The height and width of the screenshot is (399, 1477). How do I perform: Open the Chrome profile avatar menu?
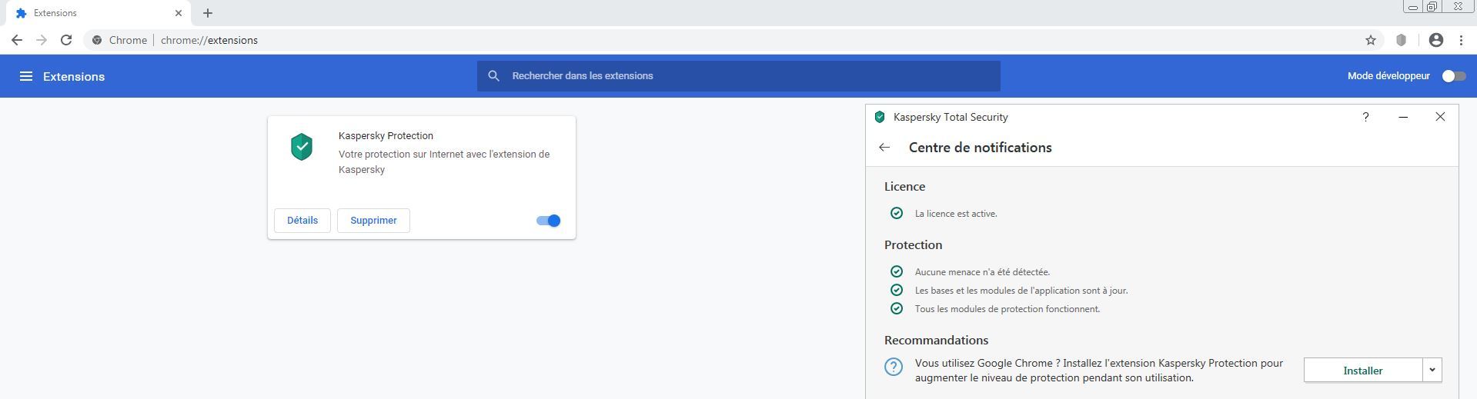click(1436, 40)
